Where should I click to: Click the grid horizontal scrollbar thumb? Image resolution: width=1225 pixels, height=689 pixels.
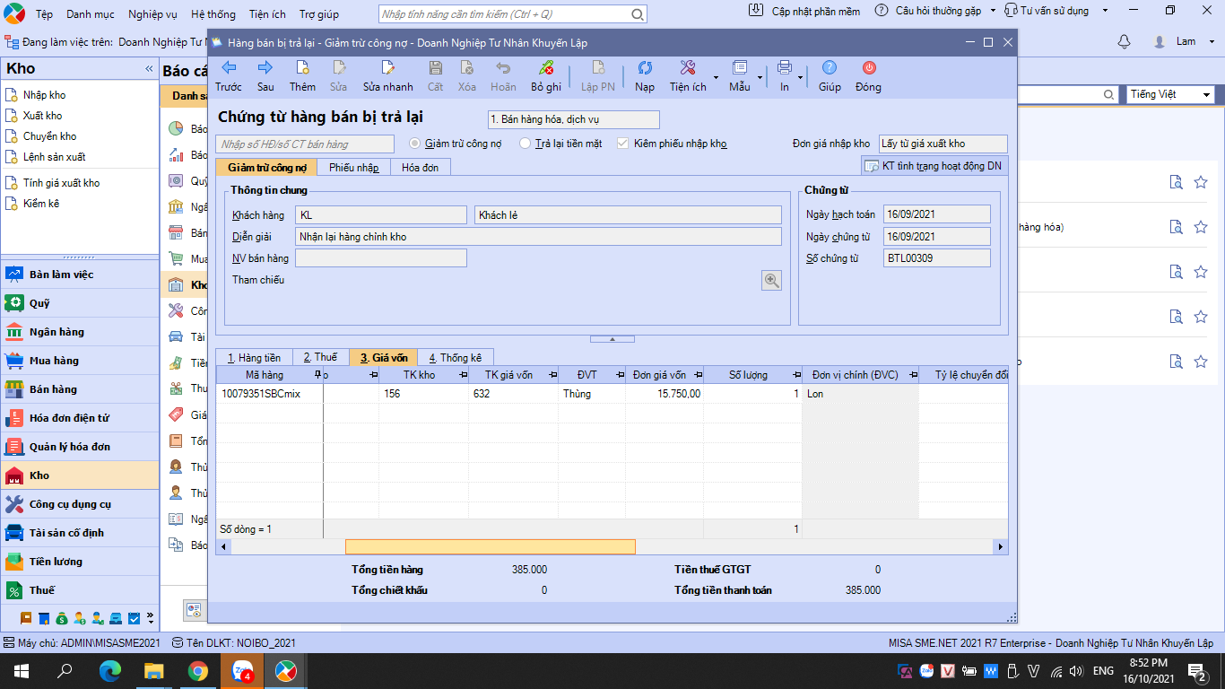coord(491,546)
